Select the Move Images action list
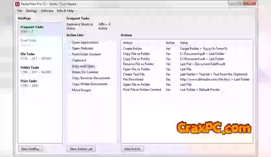This screenshot has height=157, width=271. click(x=81, y=90)
